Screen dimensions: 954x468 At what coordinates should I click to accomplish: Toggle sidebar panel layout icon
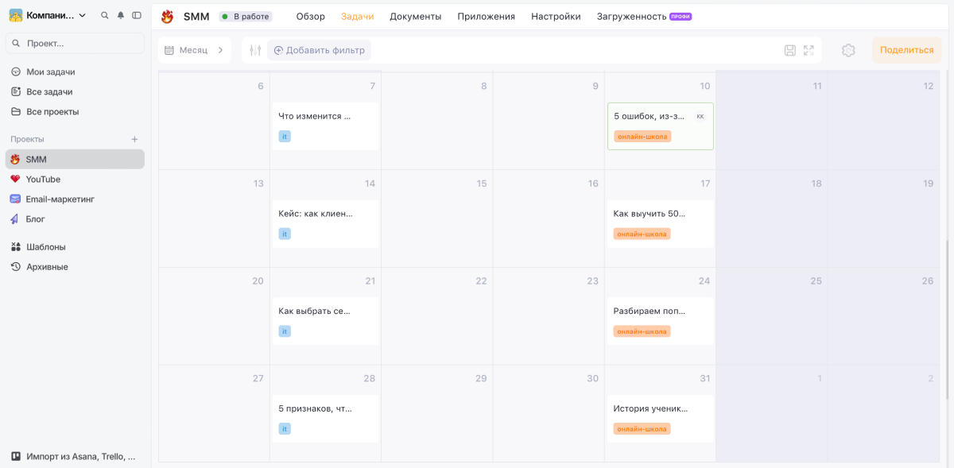tap(137, 15)
